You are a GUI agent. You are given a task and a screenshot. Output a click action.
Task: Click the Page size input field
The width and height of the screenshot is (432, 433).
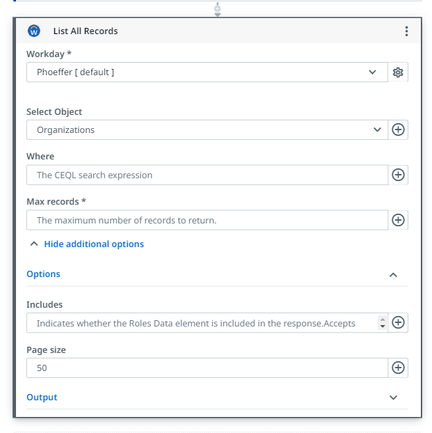[x=207, y=368]
